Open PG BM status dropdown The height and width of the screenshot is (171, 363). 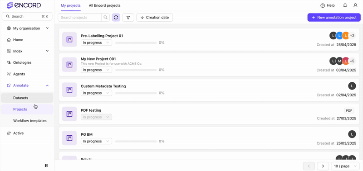tap(96, 141)
